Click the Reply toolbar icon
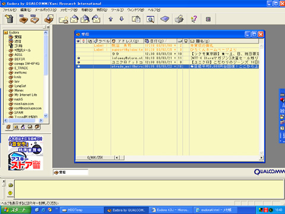285x214 pixels. [x=74, y=19]
